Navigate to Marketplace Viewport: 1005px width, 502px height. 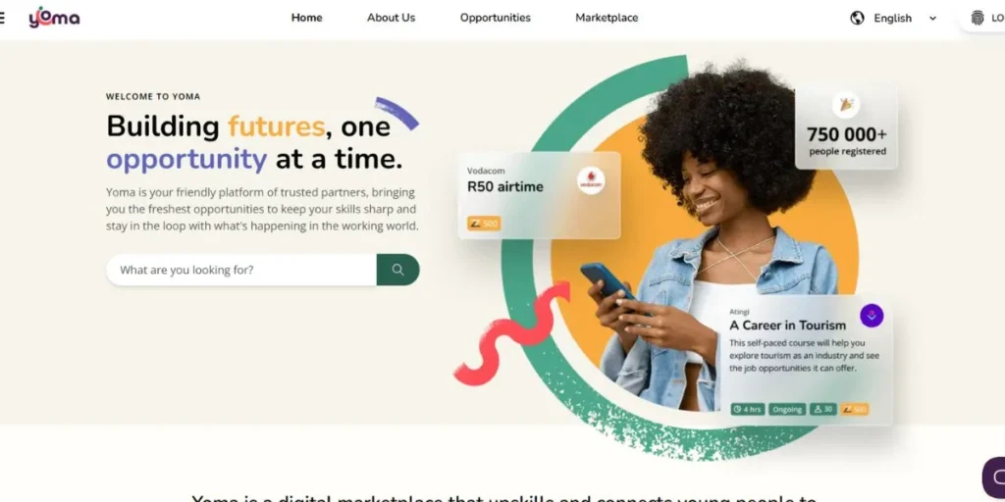[x=607, y=18]
